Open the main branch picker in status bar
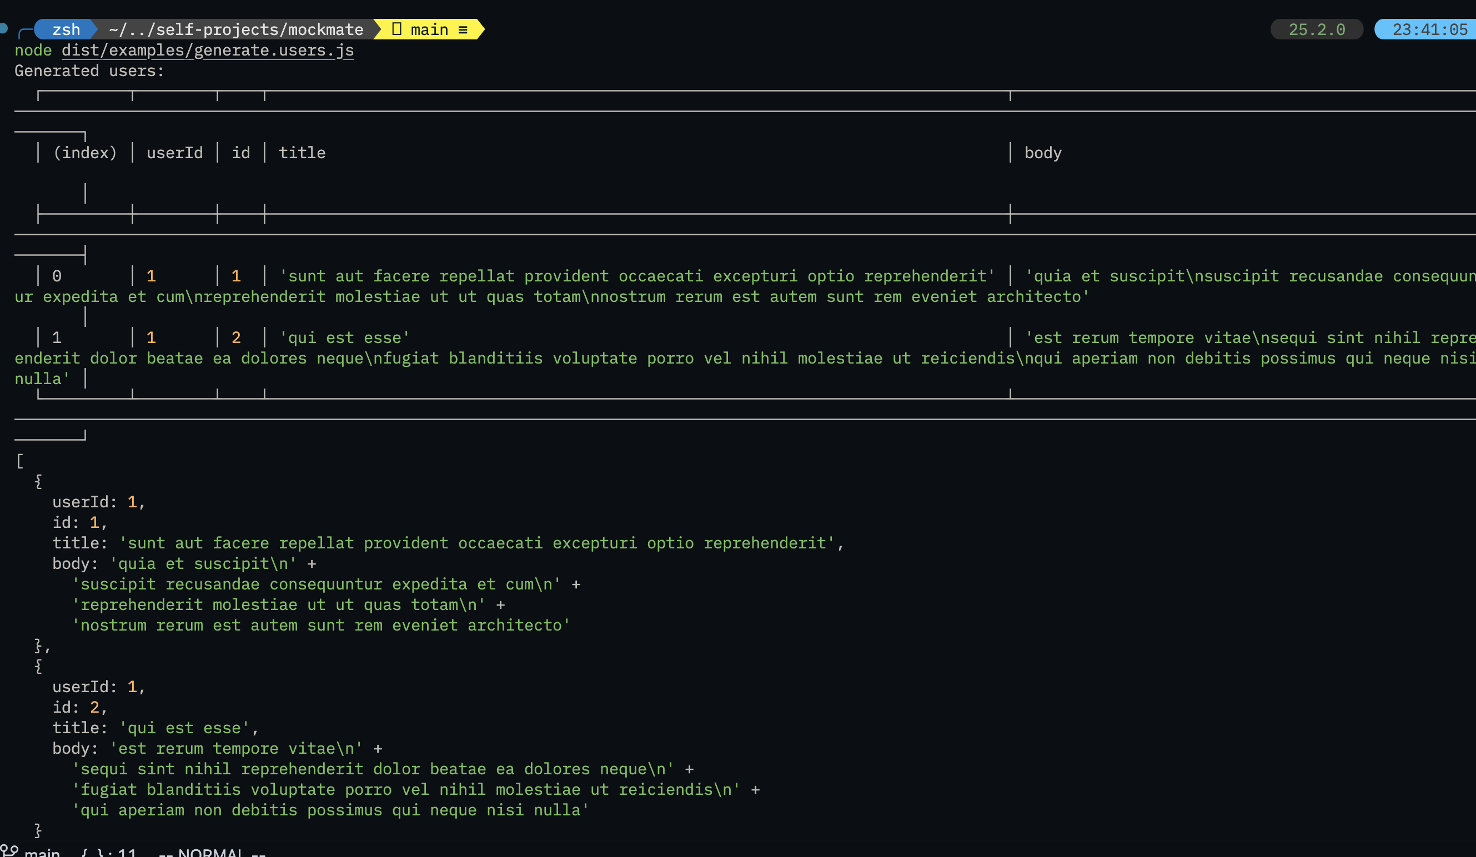Image resolution: width=1476 pixels, height=857 pixels. [x=42, y=853]
